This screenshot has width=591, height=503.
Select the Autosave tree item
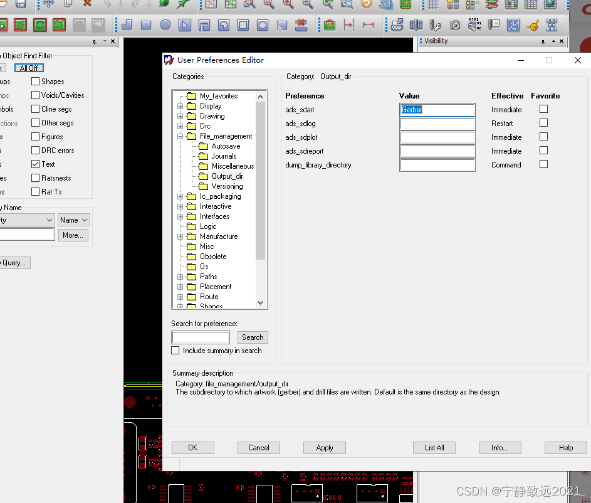click(x=226, y=146)
